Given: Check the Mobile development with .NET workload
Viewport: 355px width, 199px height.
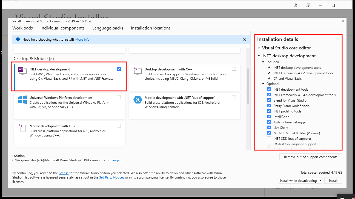Looking at the screenshot, I should pos(234,97).
